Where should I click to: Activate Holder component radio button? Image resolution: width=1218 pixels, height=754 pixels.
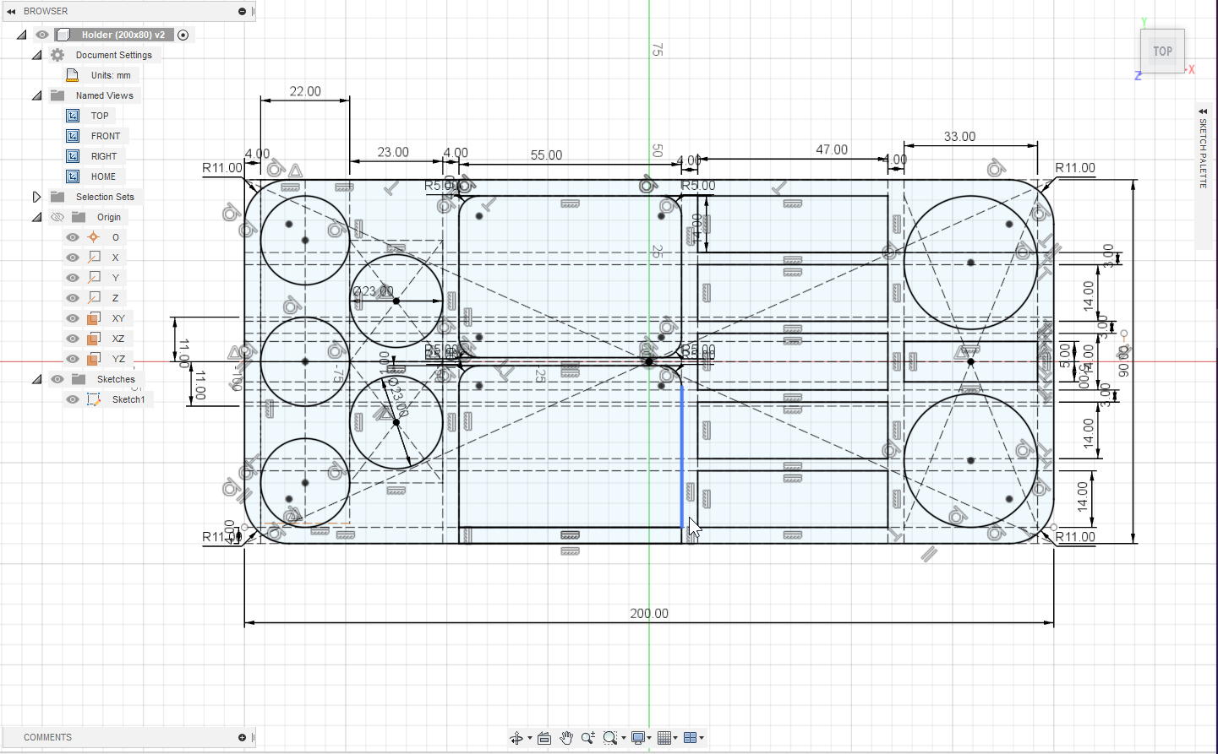point(183,35)
